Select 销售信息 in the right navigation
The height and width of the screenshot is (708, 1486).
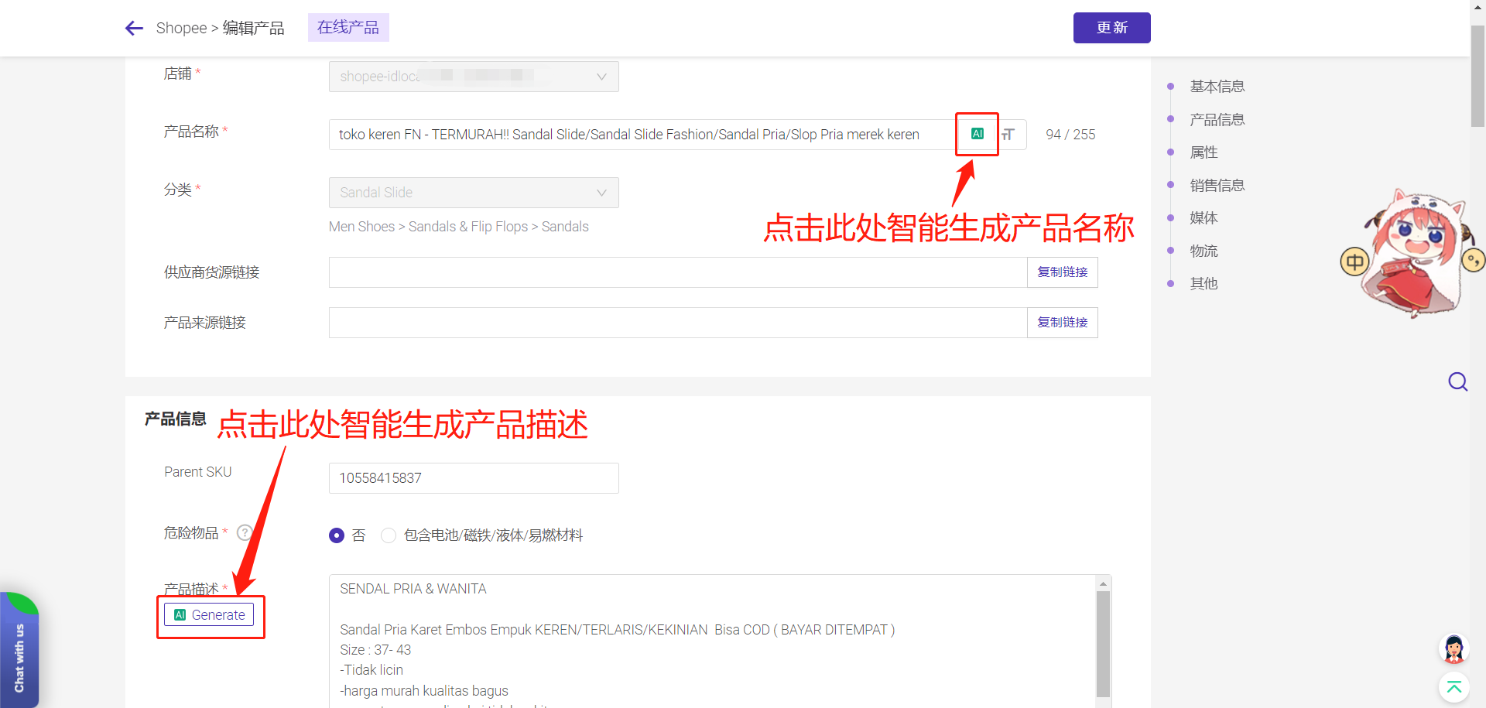1217,185
